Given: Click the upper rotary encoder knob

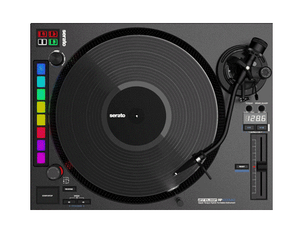Looking at the screenshot, I should pyautogui.click(x=56, y=59).
